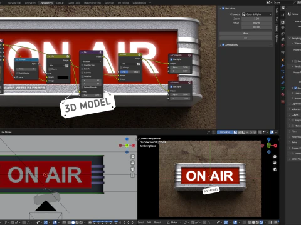Viewport: 301px width, 225px height.
Task: Open blend type dropdown on the Add node
Action: click(128, 64)
